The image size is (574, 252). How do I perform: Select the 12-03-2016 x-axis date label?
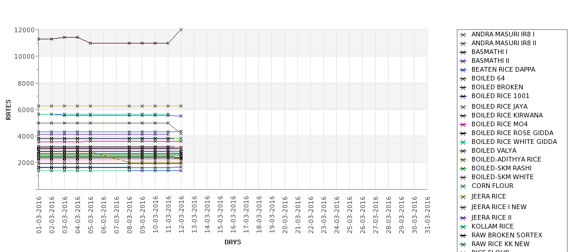point(181,215)
